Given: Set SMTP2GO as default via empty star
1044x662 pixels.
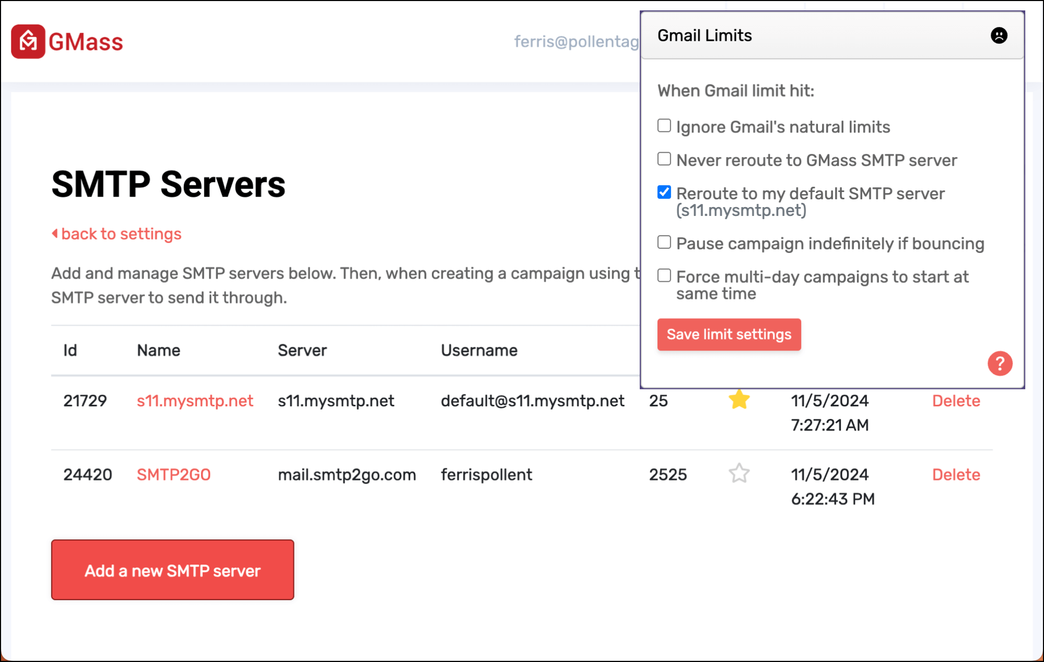Looking at the screenshot, I should [x=739, y=474].
